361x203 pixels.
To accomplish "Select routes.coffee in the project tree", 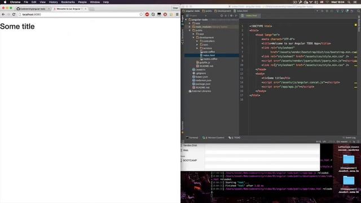I will point(209,59).
